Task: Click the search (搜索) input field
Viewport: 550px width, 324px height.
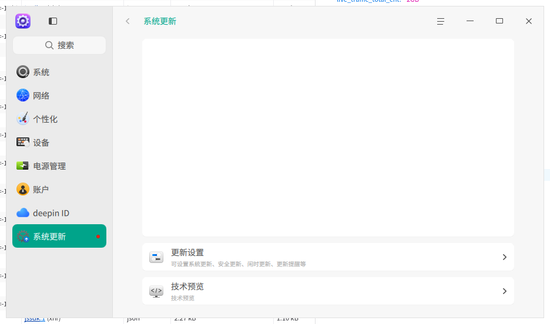Action: [59, 45]
